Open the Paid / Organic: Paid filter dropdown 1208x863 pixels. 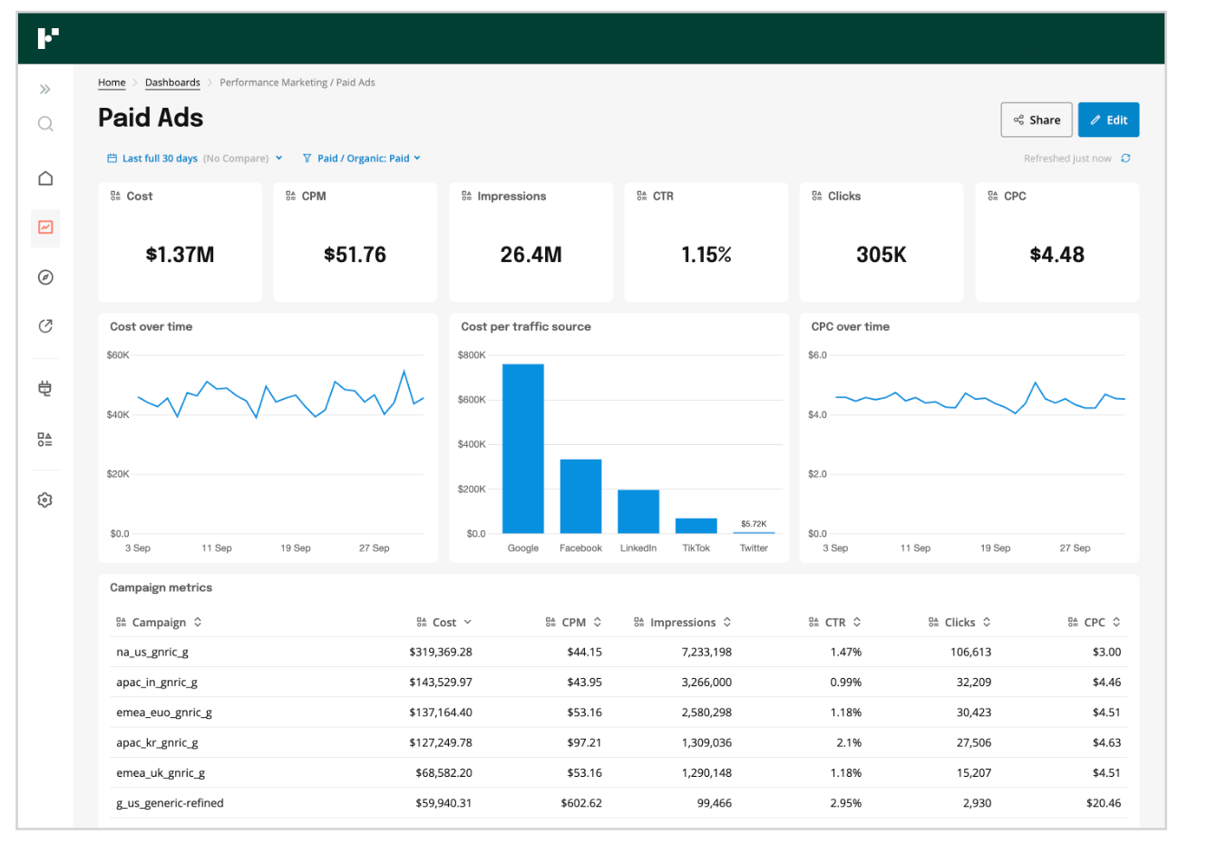[362, 159]
